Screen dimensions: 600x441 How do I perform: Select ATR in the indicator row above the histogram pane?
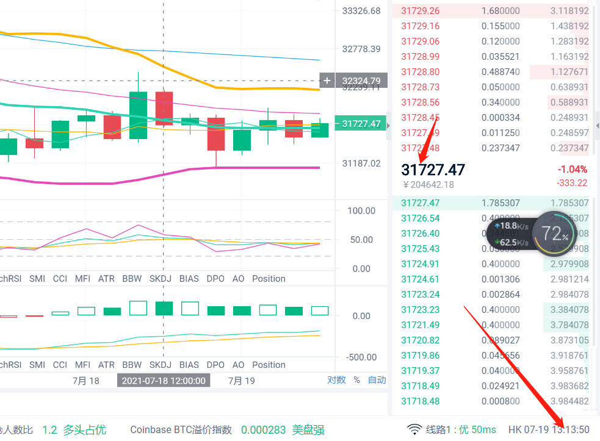(x=106, y=279)
